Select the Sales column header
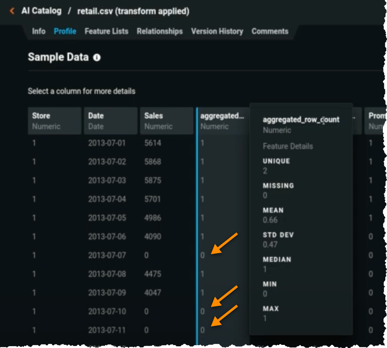The width and height of the screenshot is (387, 348). [x=166, y=121]
